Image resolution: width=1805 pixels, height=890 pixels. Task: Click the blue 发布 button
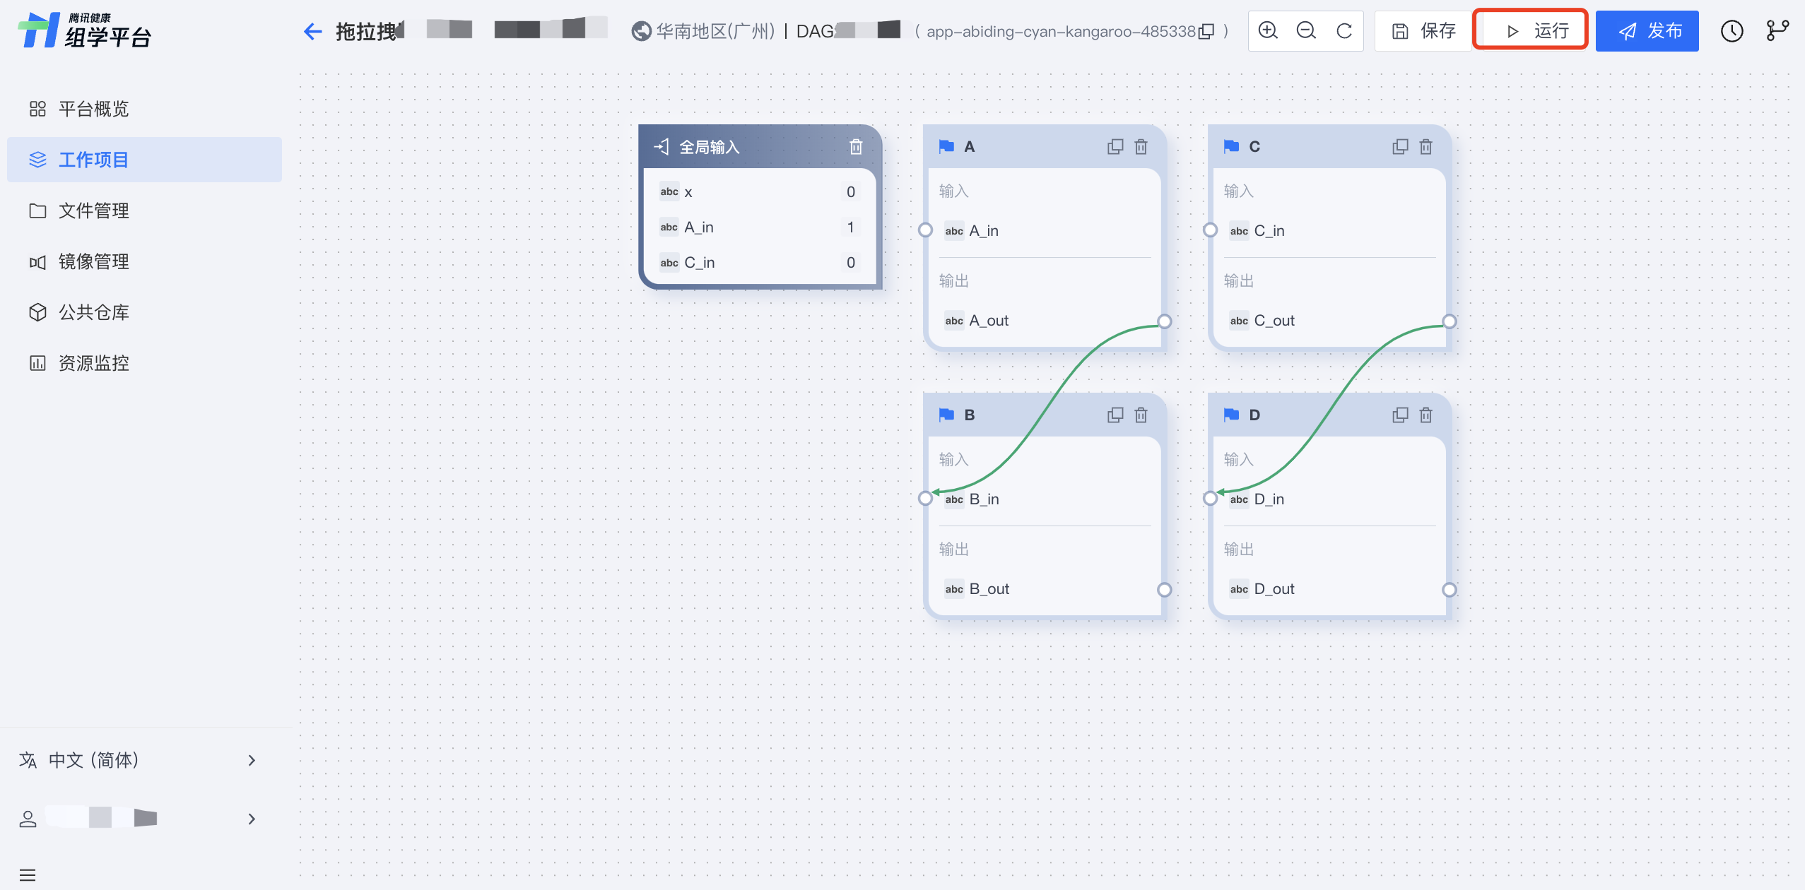point(1647,30)
